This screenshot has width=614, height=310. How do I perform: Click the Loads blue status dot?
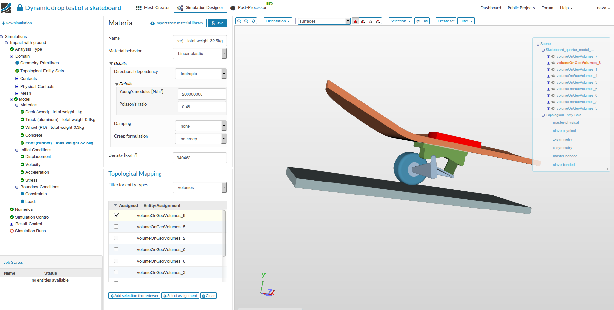[x=22, y=202]
